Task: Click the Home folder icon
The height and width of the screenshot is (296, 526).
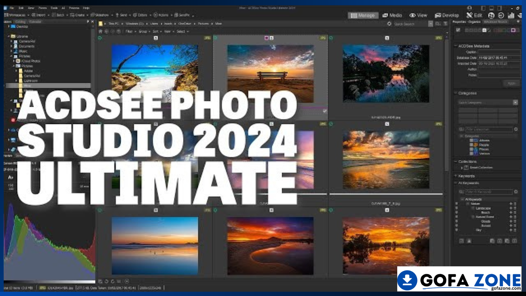Action: point(101,32)
